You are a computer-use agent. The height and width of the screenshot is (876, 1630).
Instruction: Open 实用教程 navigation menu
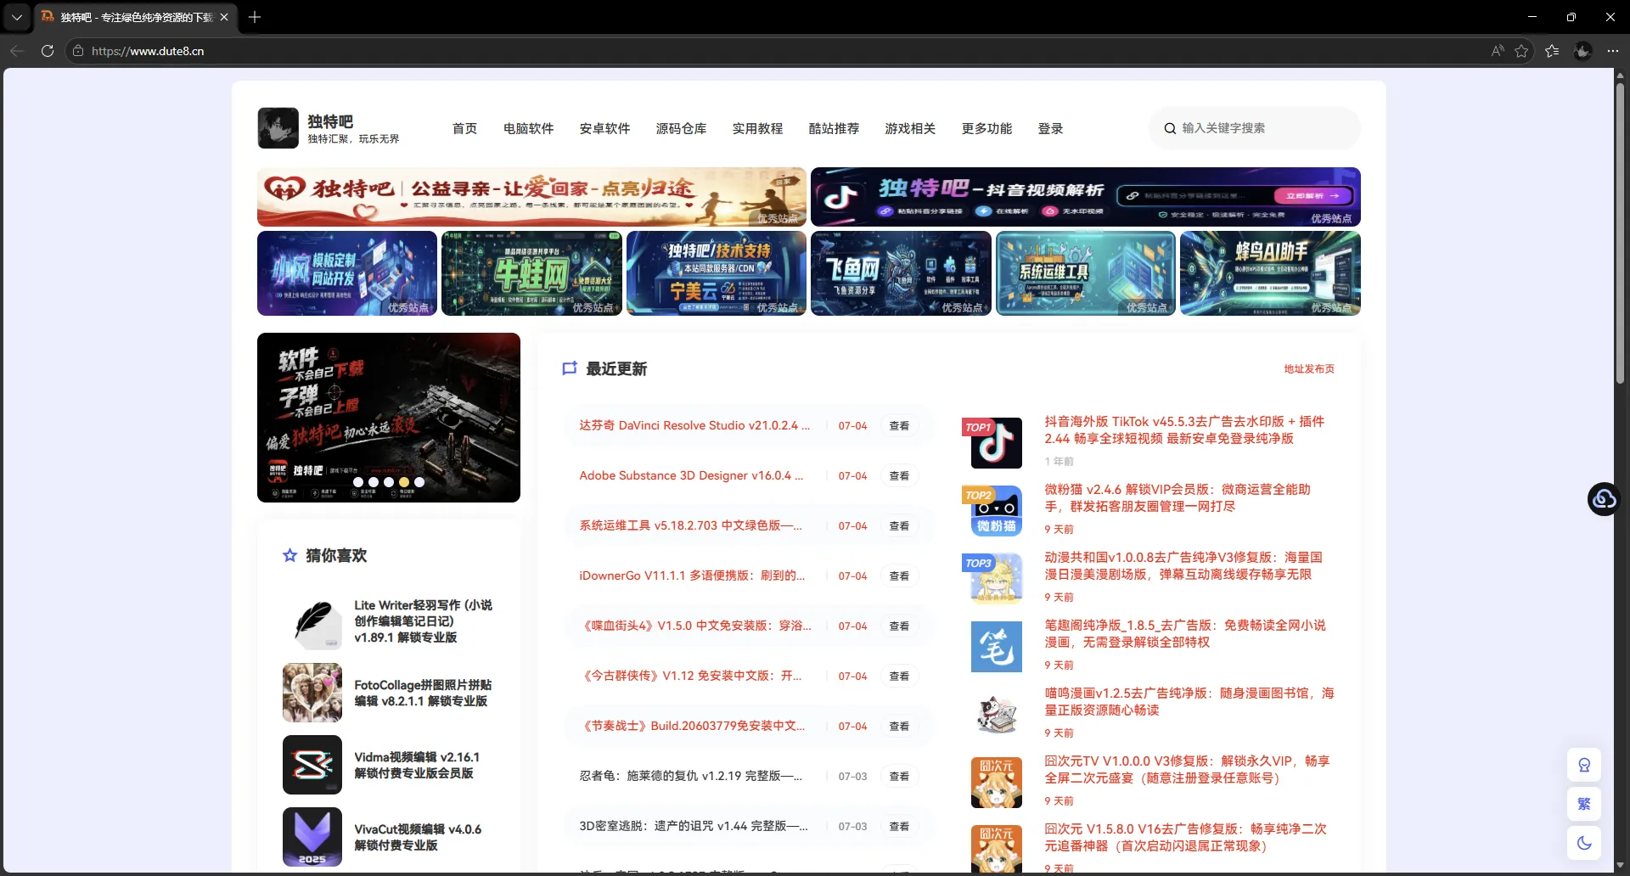[757, 128]
